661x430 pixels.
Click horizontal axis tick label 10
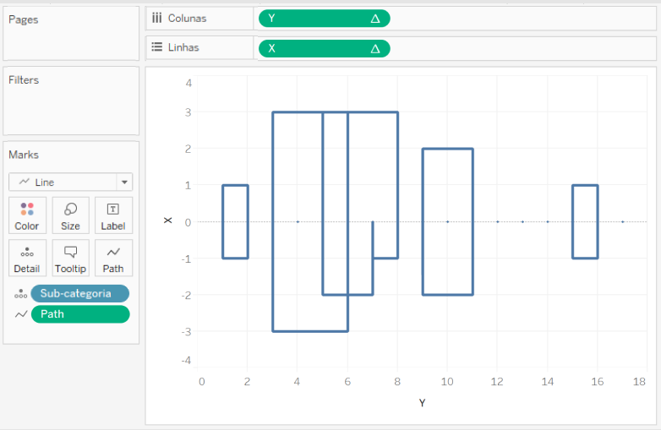447,382
